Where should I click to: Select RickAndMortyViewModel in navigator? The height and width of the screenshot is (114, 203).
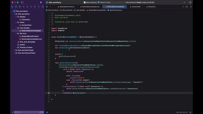[x=28, y=31]
